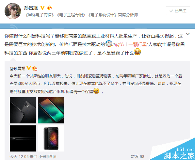Click the V badge in the quoted post
The image size is (195, 160).
tap(29, 68)
